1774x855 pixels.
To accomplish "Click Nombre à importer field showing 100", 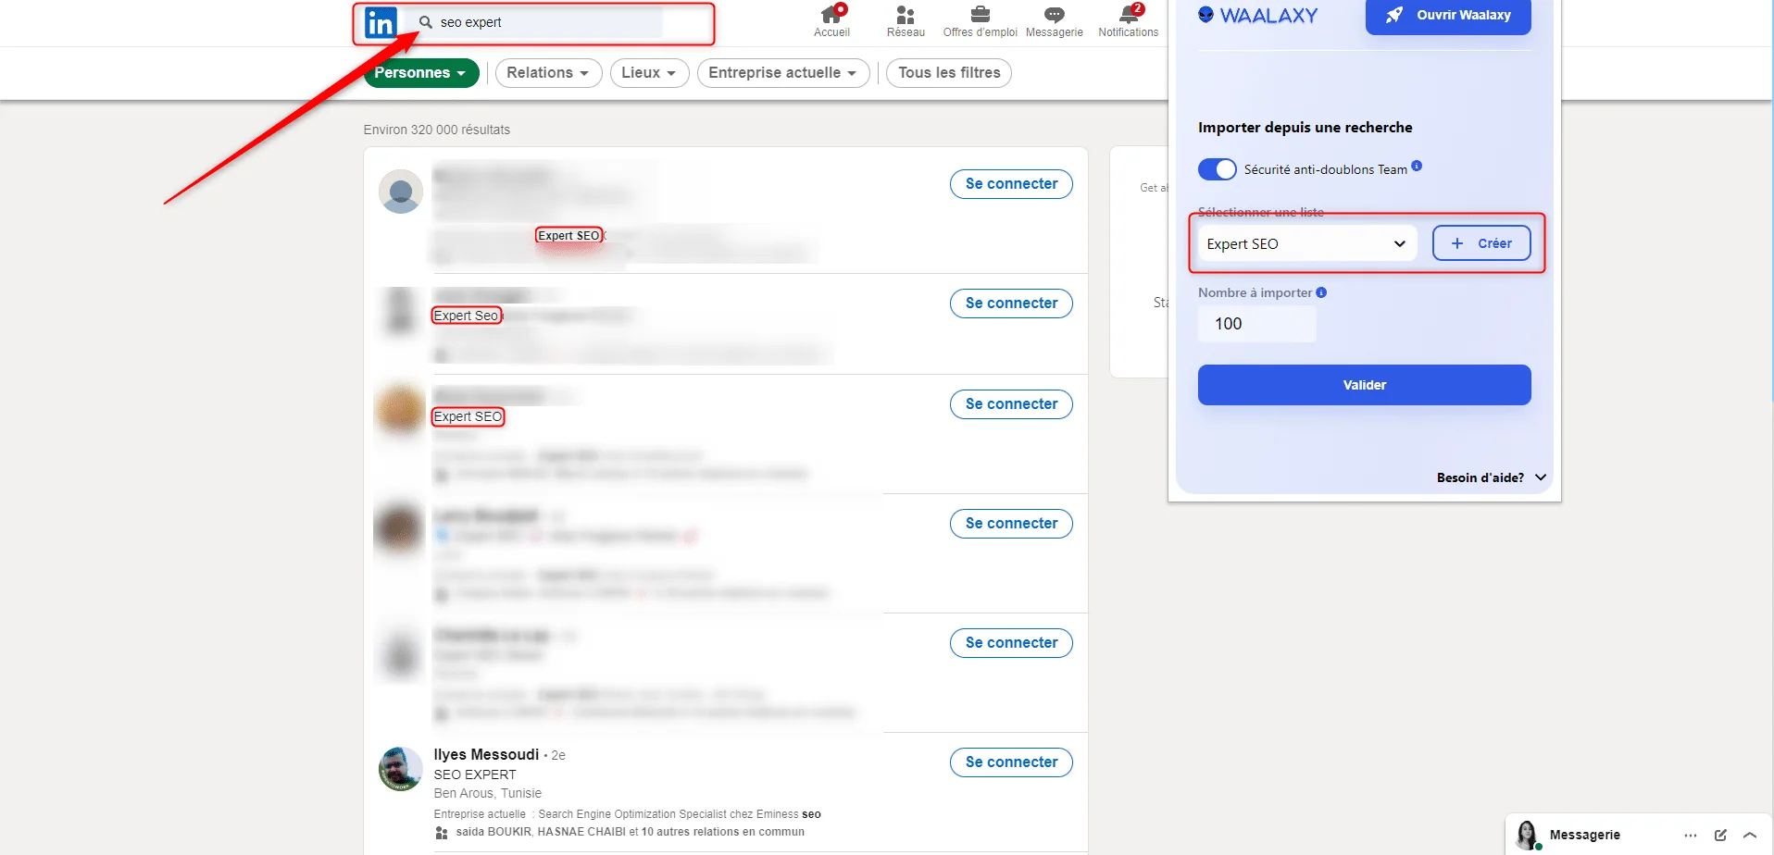I will coord(1256,324).
